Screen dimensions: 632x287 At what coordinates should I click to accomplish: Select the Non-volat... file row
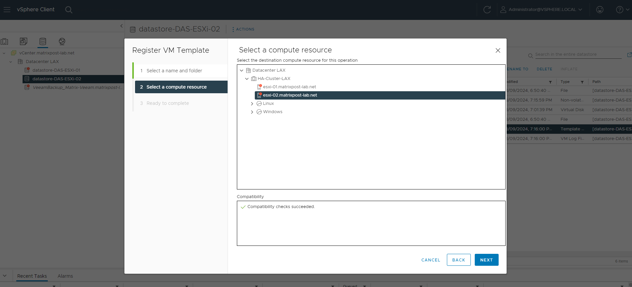tap(569, 100)
